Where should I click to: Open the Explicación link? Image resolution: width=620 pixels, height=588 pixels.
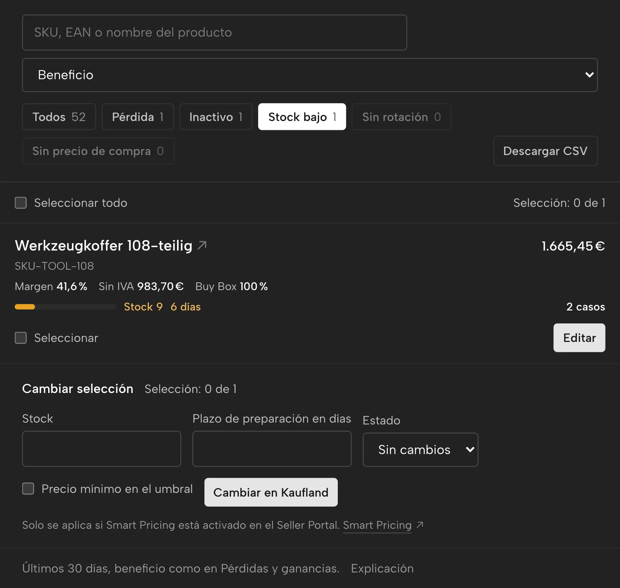click(x=382, y=568)
